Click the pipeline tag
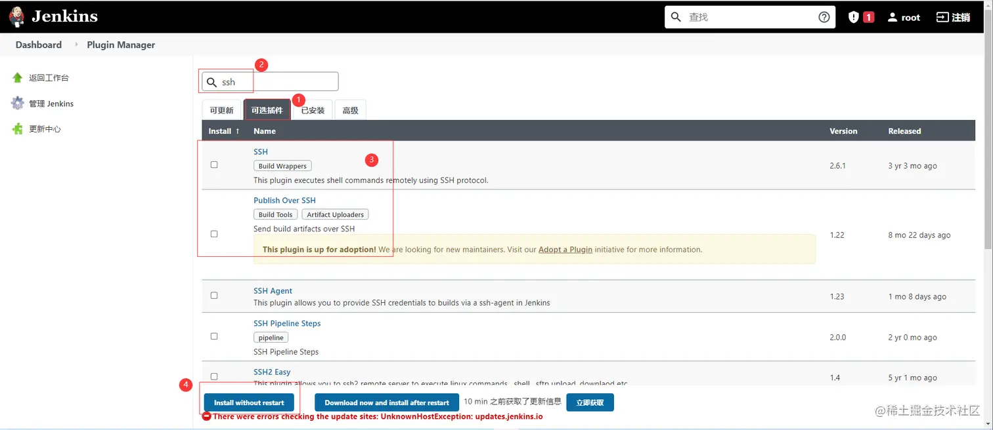Image resolution: width=993 pixels, height=430 pixels. pyautogui.click(x=271, y=338)
